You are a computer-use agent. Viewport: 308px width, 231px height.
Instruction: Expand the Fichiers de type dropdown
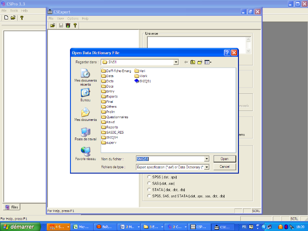click(x=206, y=167)
